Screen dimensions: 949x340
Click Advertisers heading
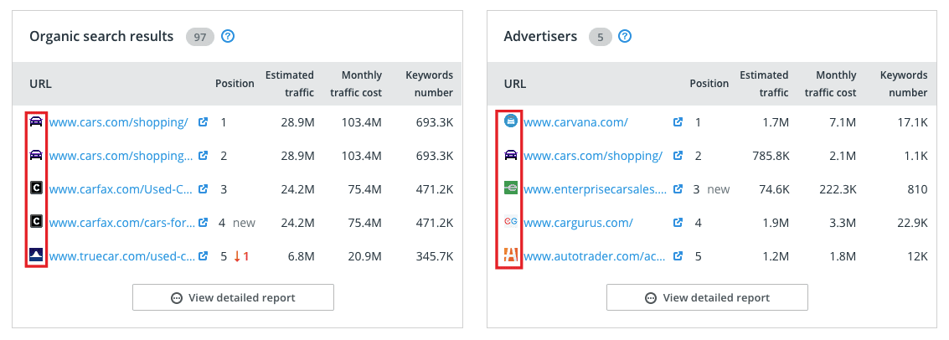pyautogui.click(x=540, y=36)
